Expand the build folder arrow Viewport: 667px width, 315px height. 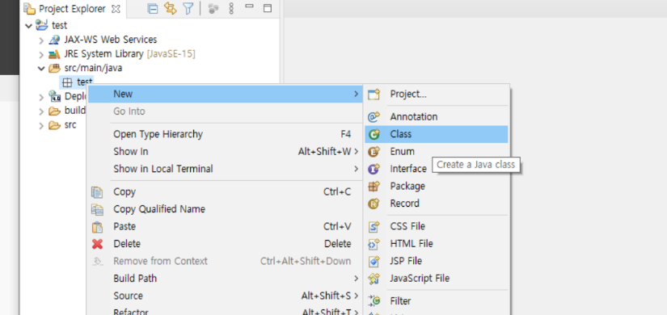pos(41,111)
